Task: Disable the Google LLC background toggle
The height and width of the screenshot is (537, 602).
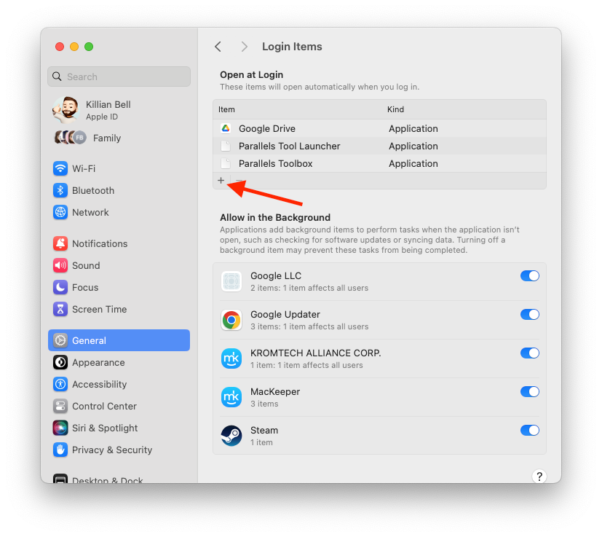Action: coord(530,275)
